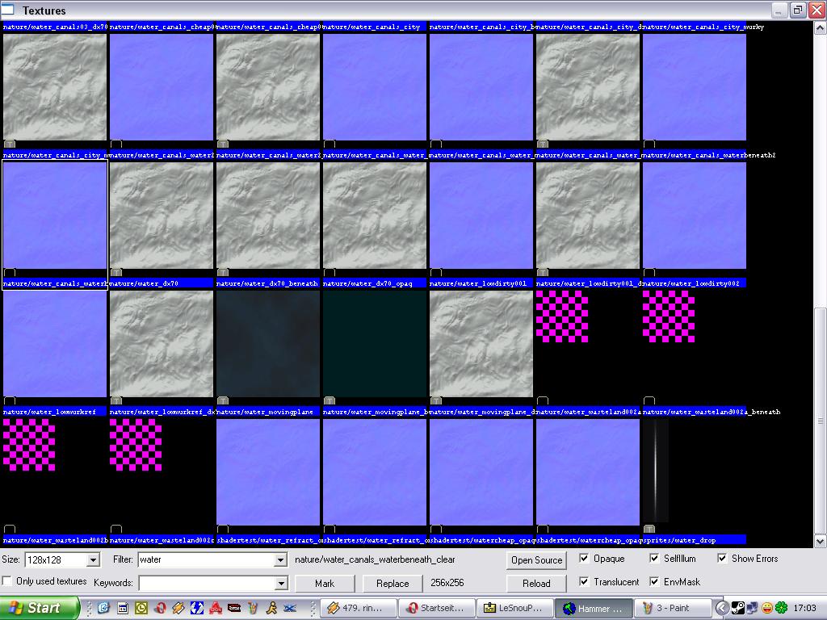This screenshot has height=620, width=827.
Task: Toggle the SelfIllum checkbox
Action: click(654, 559)
